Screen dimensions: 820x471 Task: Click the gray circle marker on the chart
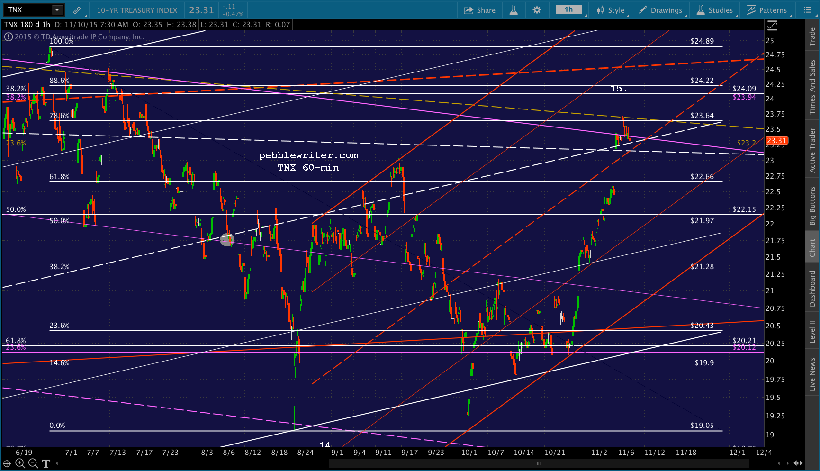click(x=227, y=240)
